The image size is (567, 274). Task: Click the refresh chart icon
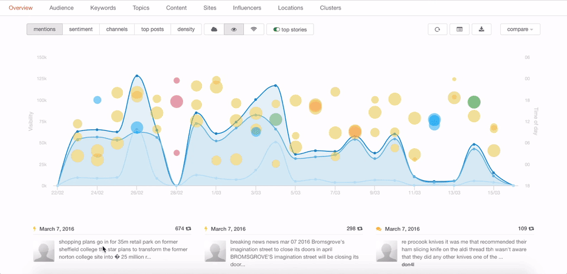tap(437, 30)
